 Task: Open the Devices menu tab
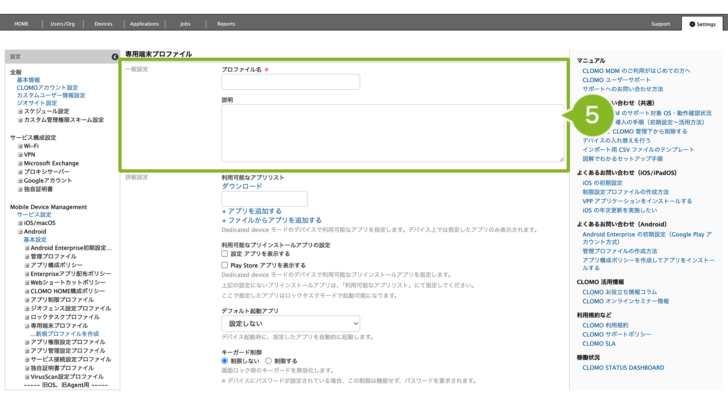point(103,24)
